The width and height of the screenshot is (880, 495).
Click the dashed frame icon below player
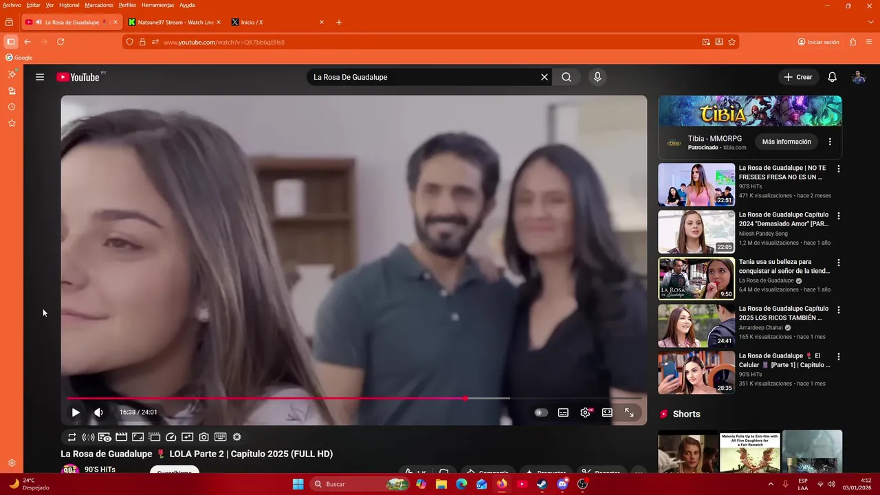(154, 437)
